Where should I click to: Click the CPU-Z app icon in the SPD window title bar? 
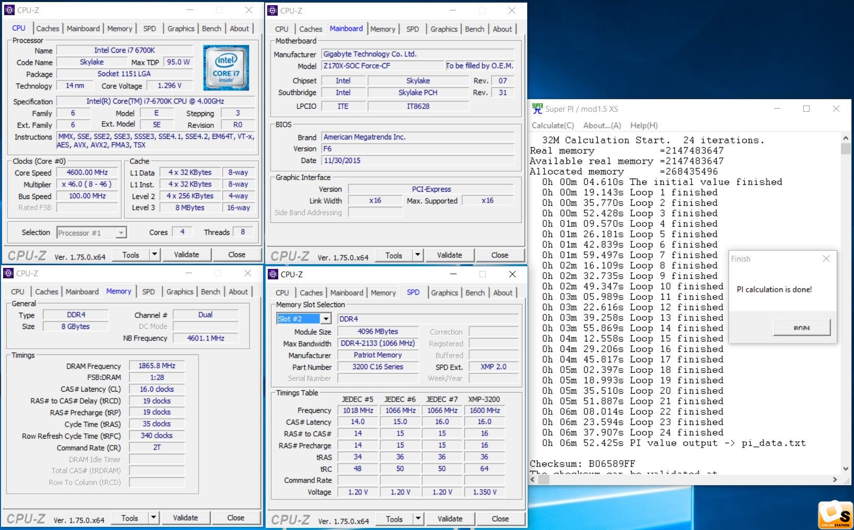point(273,274)
